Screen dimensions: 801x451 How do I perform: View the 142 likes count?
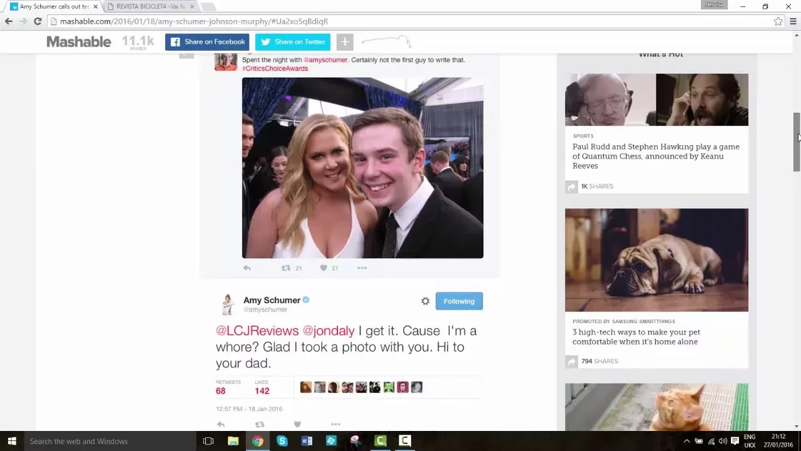(262, 391)
